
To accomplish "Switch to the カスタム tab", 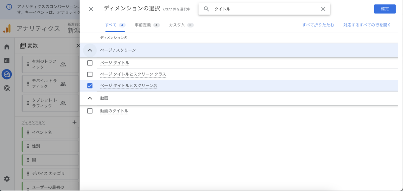I will 181,25.
